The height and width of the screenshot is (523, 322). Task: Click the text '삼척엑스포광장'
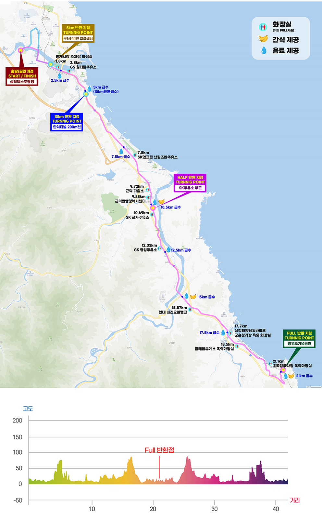point(22,82)
